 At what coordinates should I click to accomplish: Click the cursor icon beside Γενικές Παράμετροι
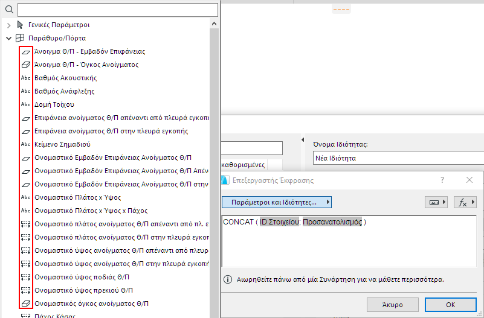[x=20, y=25]
